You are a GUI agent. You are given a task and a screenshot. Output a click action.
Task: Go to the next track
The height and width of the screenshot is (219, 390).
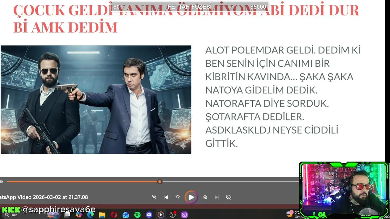coord(217,197)
